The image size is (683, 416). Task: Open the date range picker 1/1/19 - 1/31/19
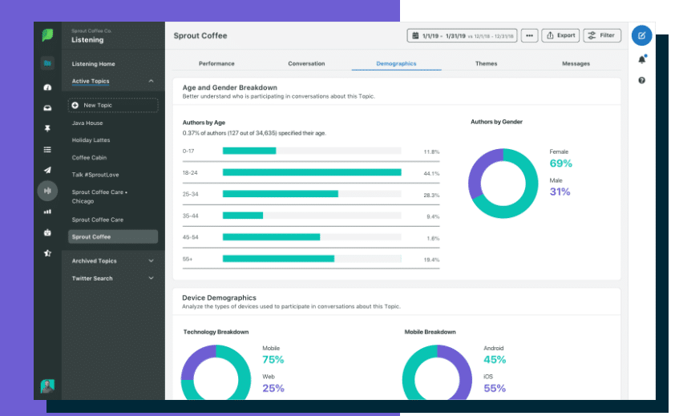pyautogui.click(x=463, y=36)
